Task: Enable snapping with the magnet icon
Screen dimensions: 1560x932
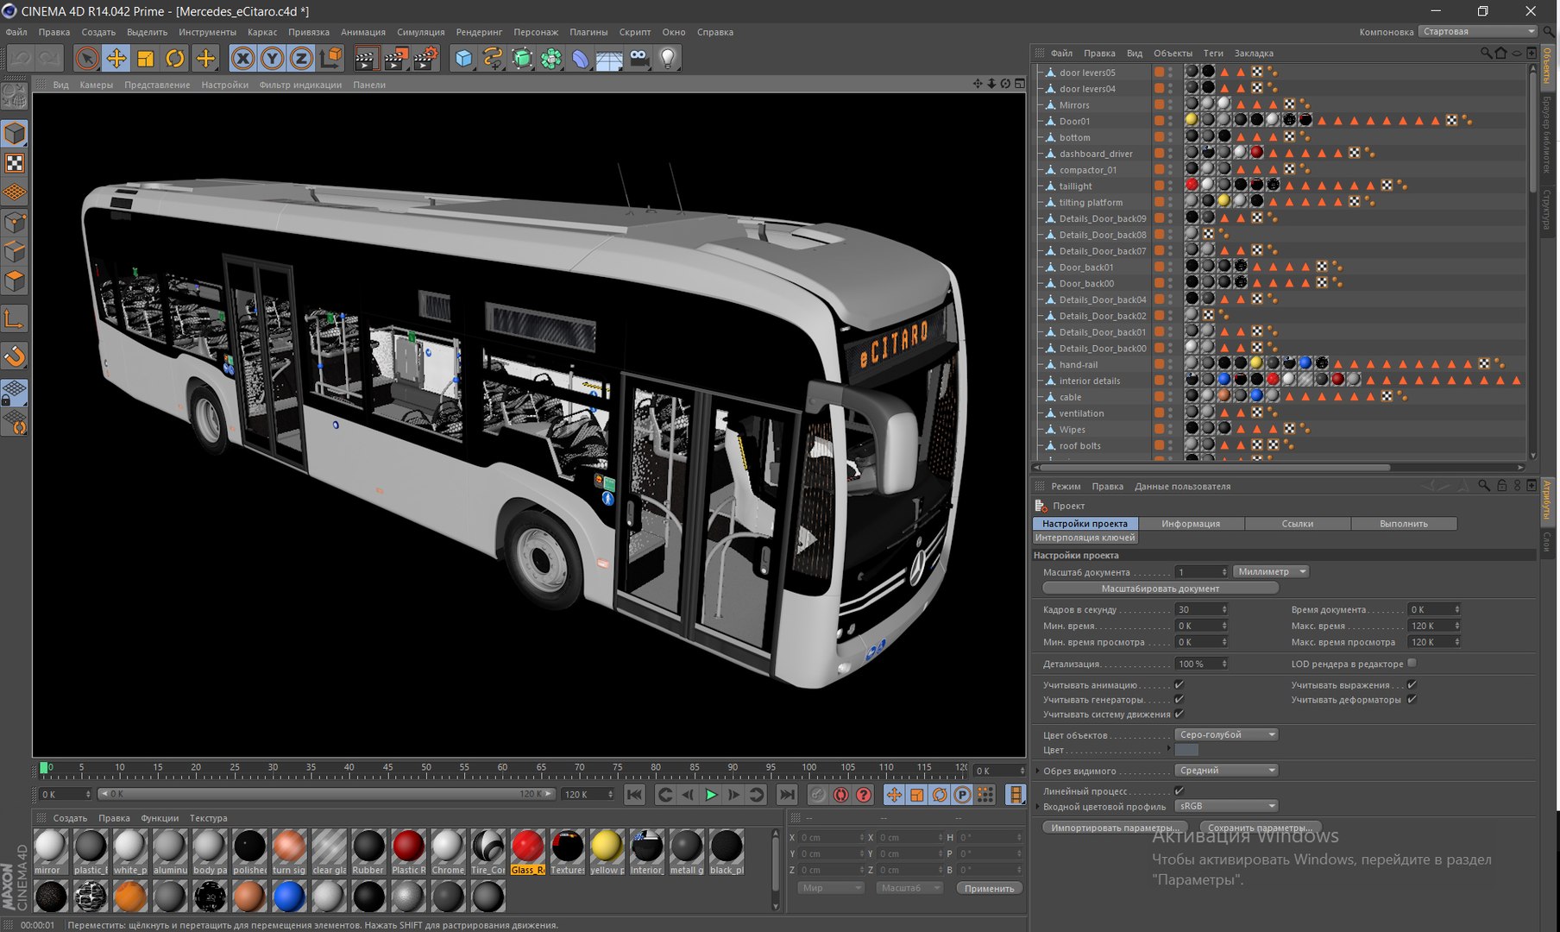Action: (x=15, y=356)
